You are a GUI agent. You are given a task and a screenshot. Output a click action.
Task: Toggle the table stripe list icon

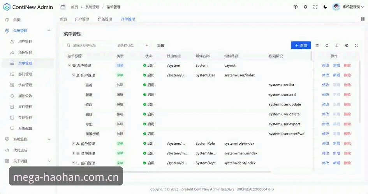tap(317, 45)
